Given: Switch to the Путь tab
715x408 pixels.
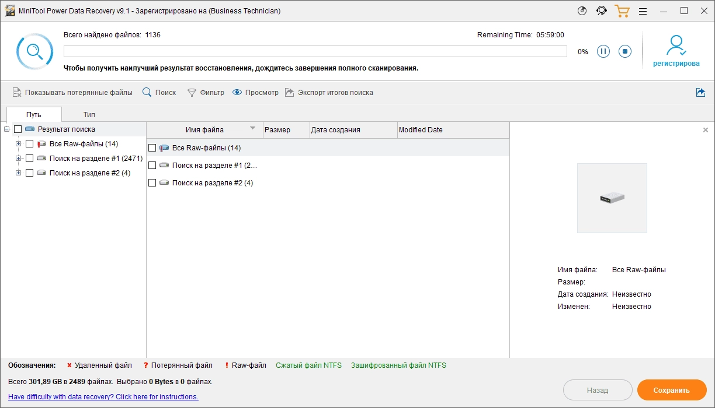Looking at the screenshot, I should tap(34, 114).
